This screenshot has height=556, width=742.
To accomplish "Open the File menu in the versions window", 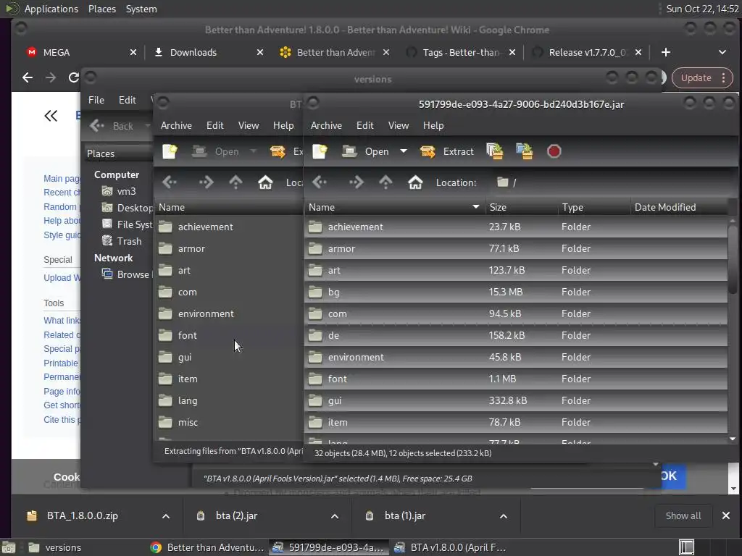I will [x=96, y=100].
